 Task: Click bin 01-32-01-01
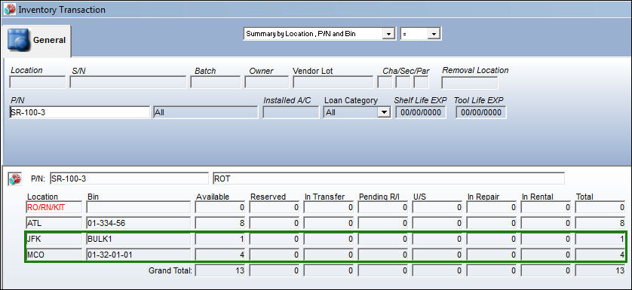(138, 255)
